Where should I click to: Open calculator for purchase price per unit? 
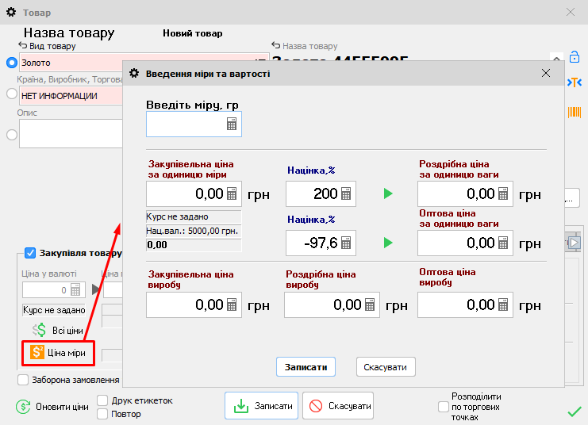[232, 194]
